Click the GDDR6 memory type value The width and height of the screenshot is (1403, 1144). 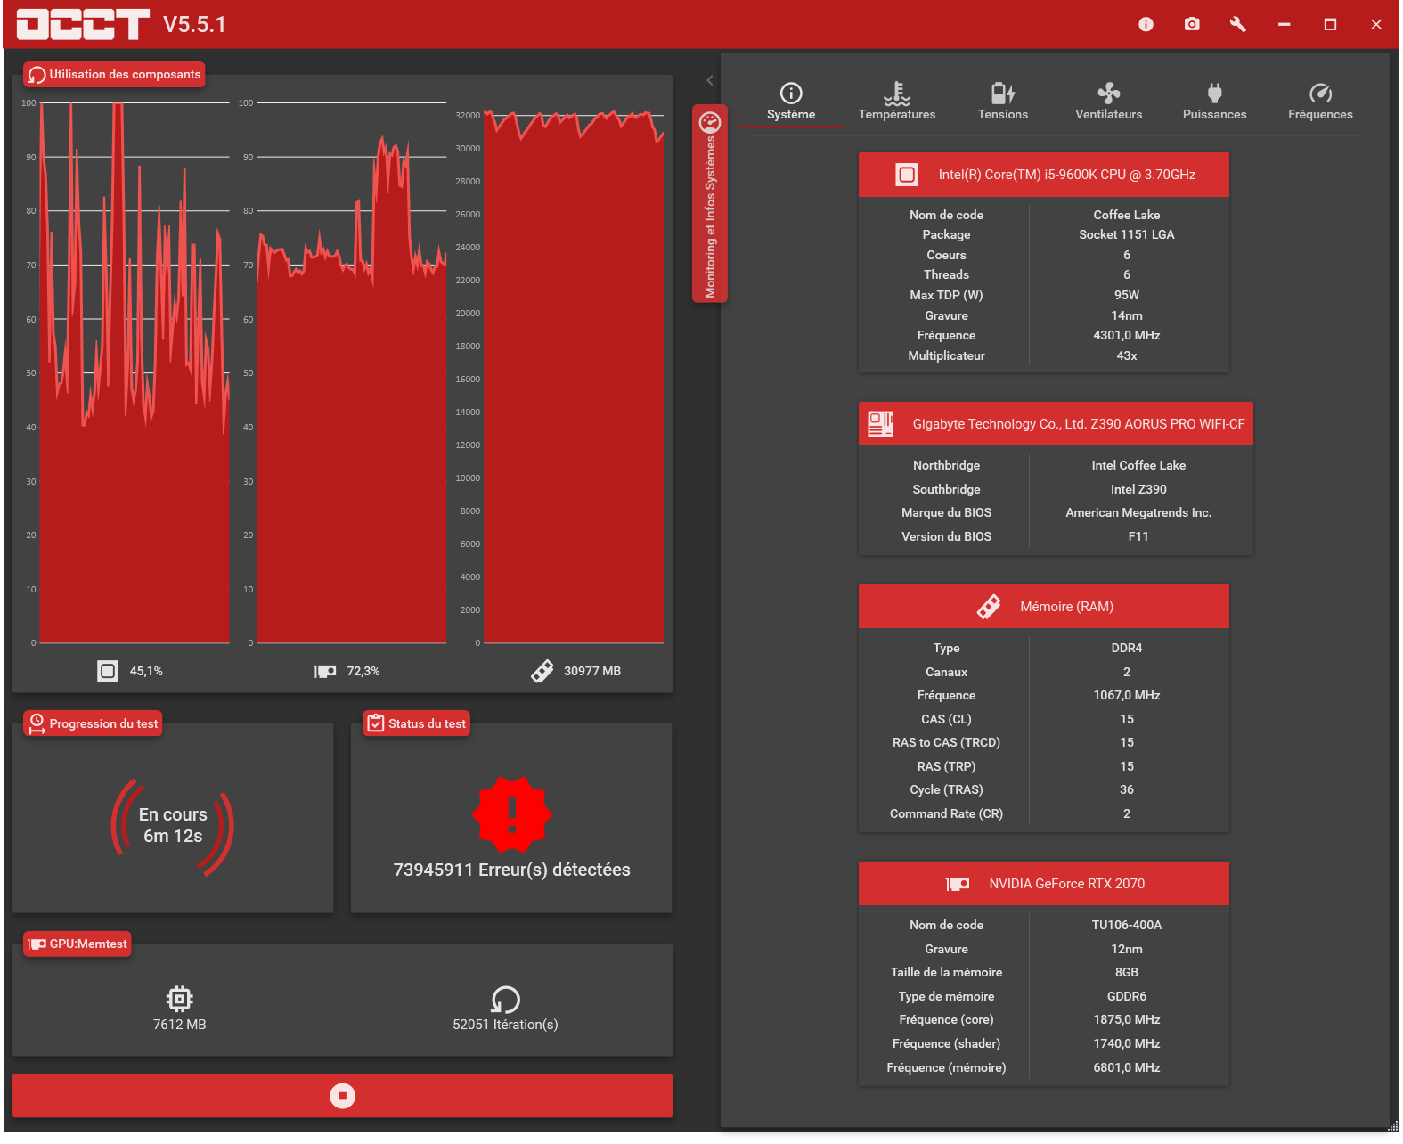(1127, 996)
